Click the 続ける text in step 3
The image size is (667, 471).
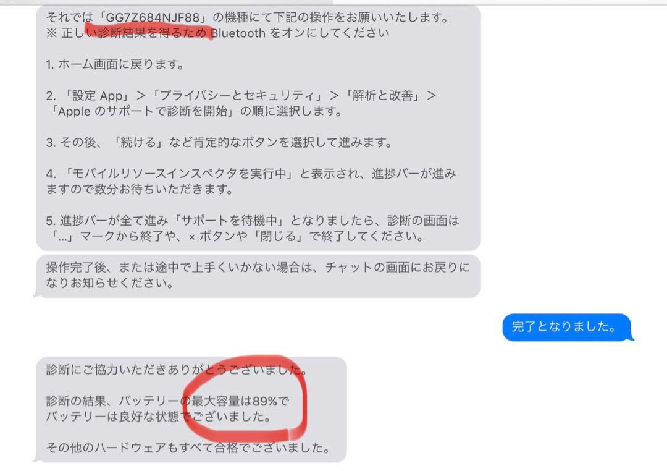[139, 142]
